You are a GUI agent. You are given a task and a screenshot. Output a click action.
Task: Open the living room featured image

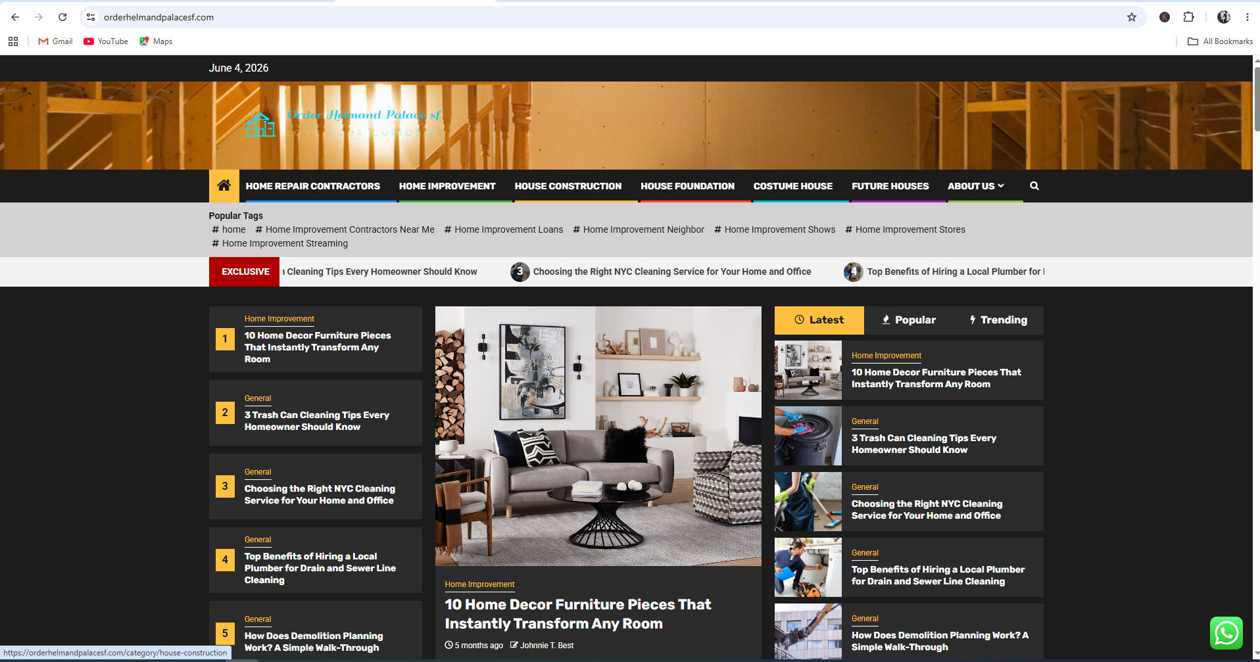click(x=598, y=436)
